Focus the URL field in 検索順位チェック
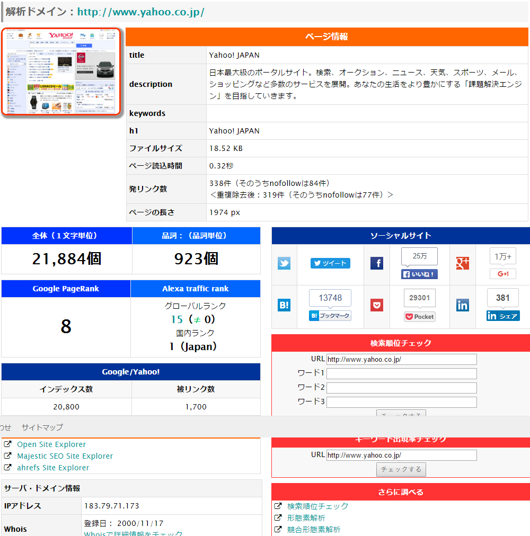The width and height of the screenshot is (530, 536). 401,359
